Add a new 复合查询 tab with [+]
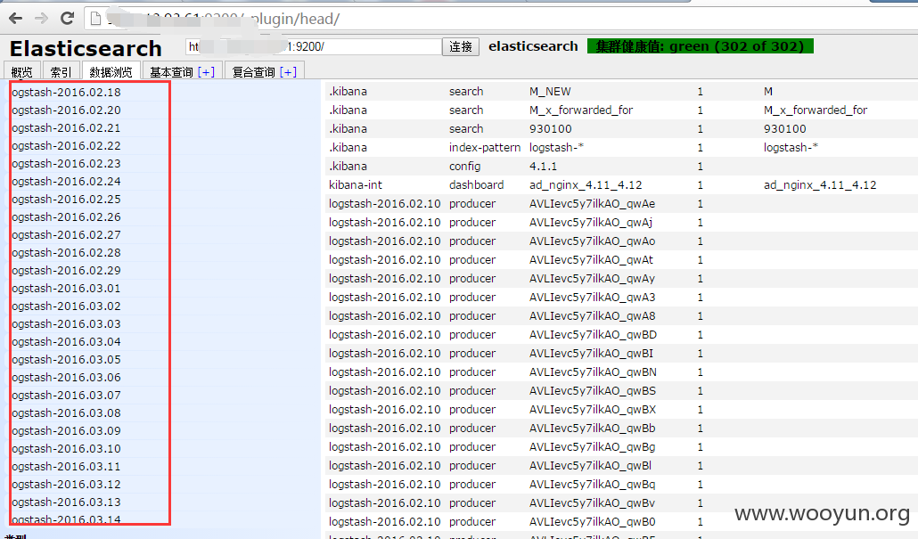This screenshot has height=539, width=918. point(288,71)
